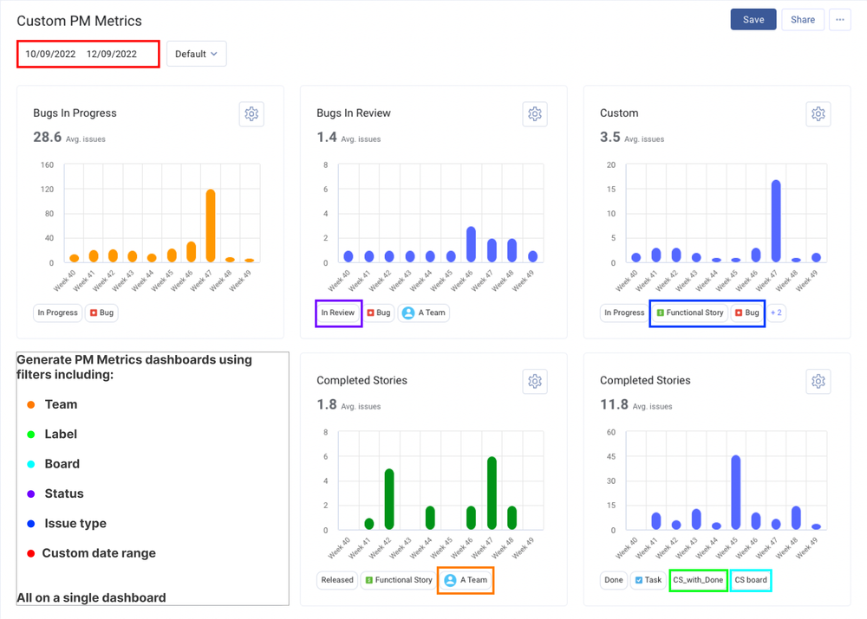The image size is (867, 619).
Task: Open the custom date range picker
Action: click(x=87, y=54)
